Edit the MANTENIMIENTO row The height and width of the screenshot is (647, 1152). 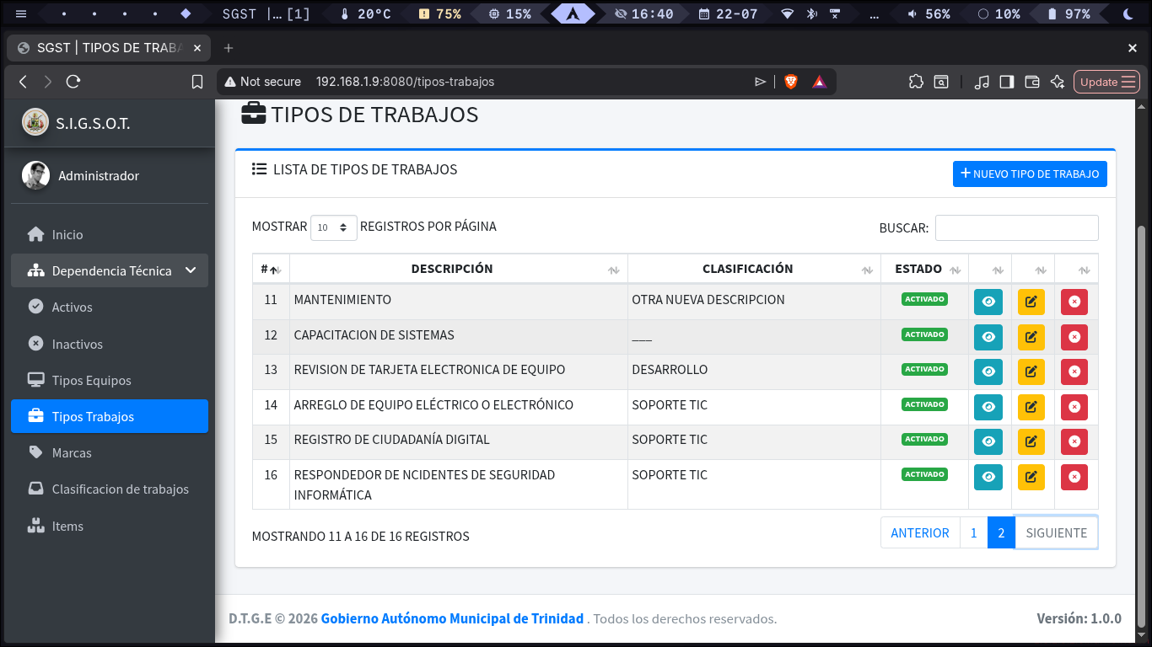[1031, 302]
